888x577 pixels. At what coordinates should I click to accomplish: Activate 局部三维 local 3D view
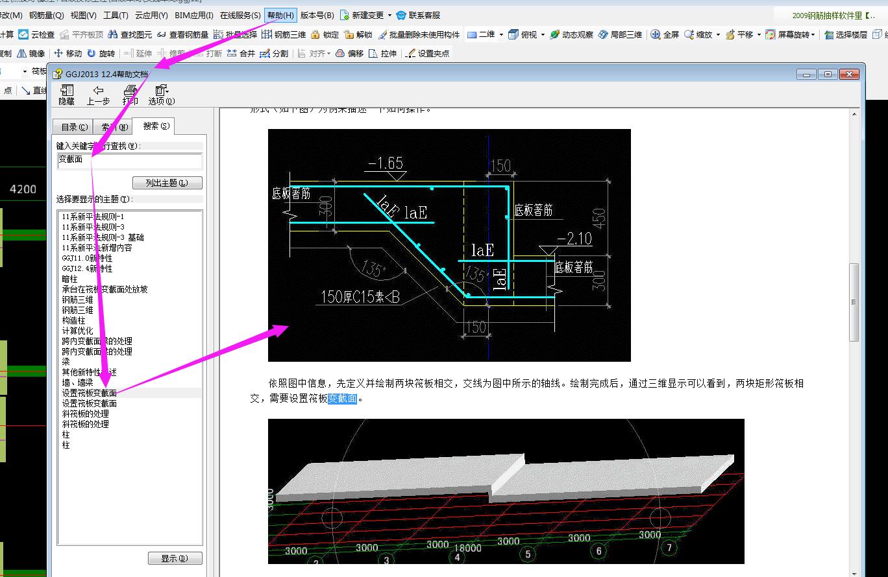[621, 34]
